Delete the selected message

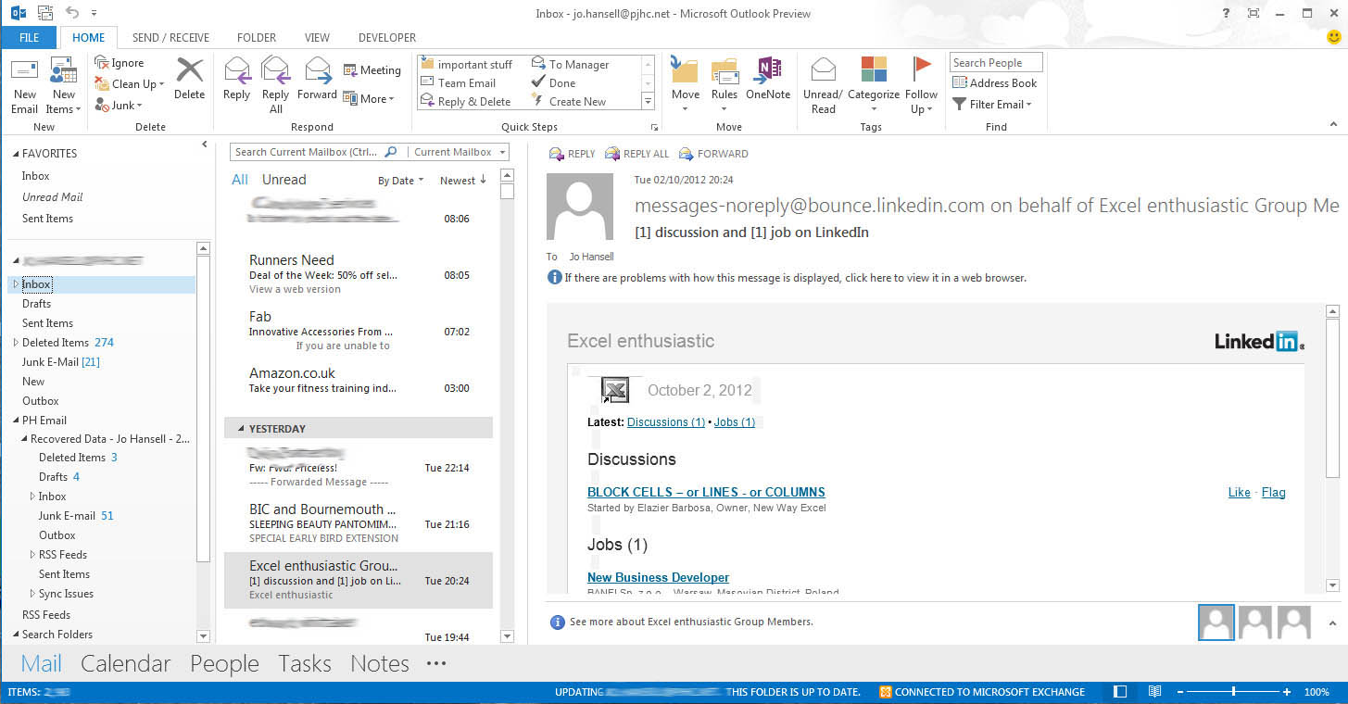point(189,78)
